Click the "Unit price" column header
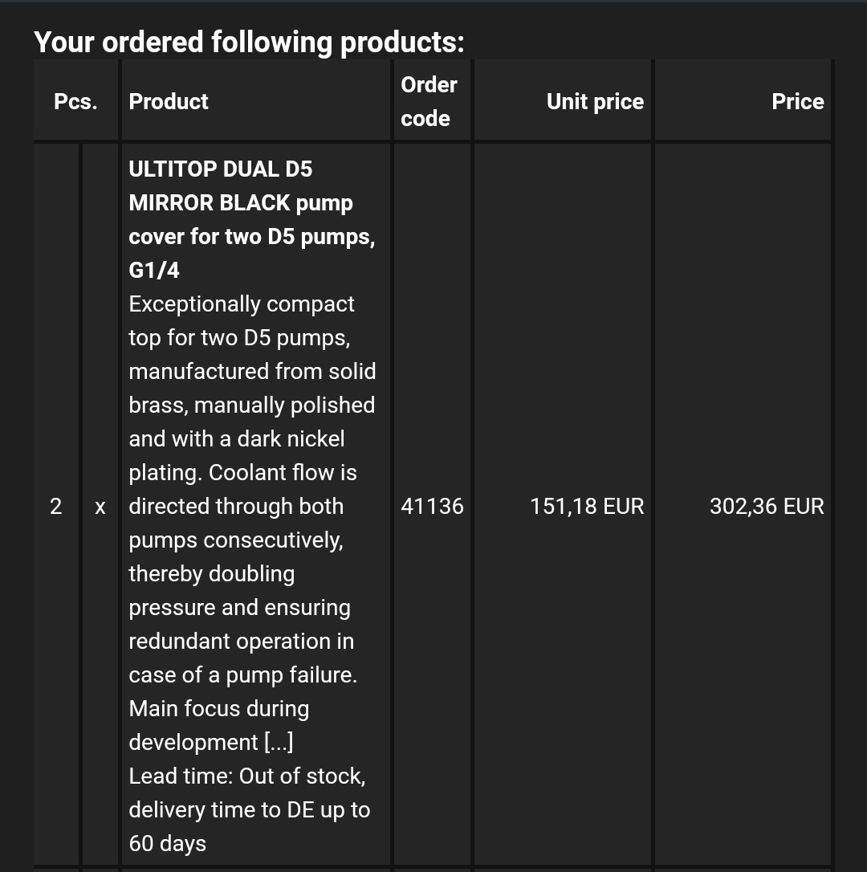This screenshot has width=867, height=872. pos(595,102)
